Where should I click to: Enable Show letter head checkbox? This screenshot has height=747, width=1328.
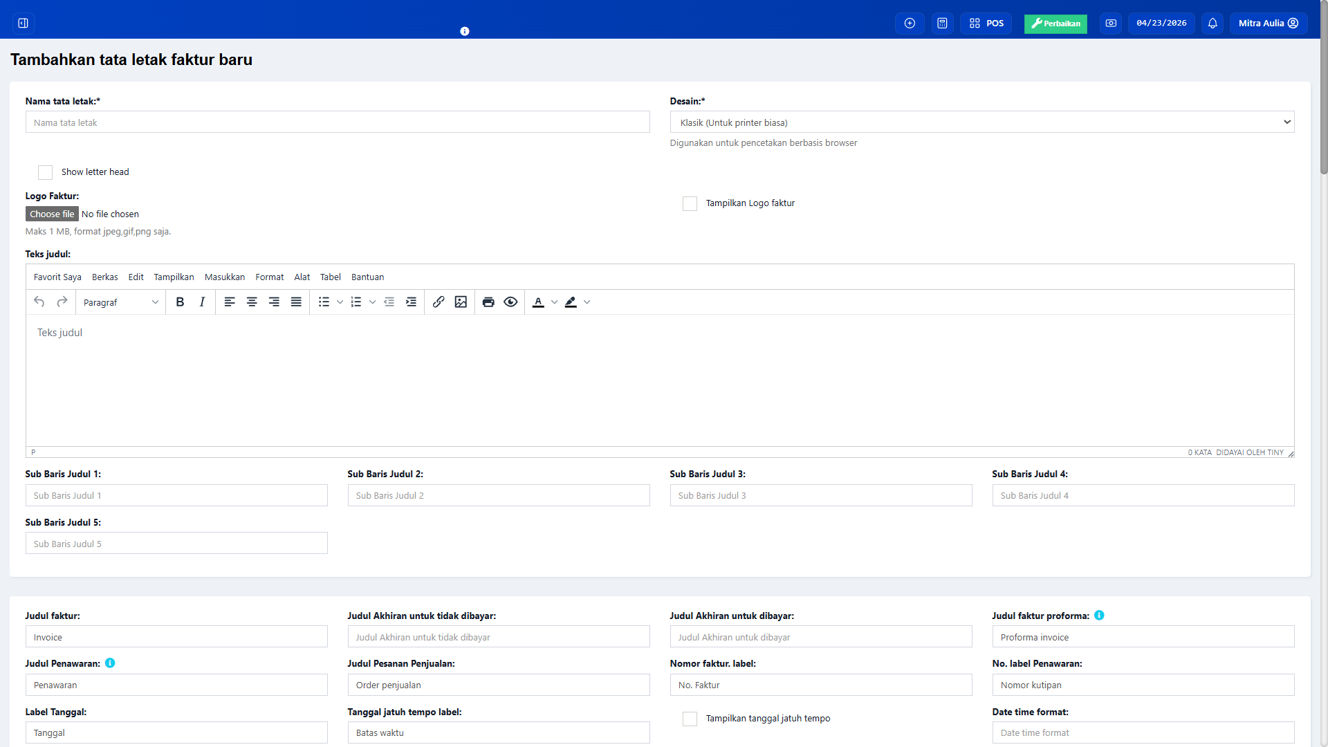[46, 172]
